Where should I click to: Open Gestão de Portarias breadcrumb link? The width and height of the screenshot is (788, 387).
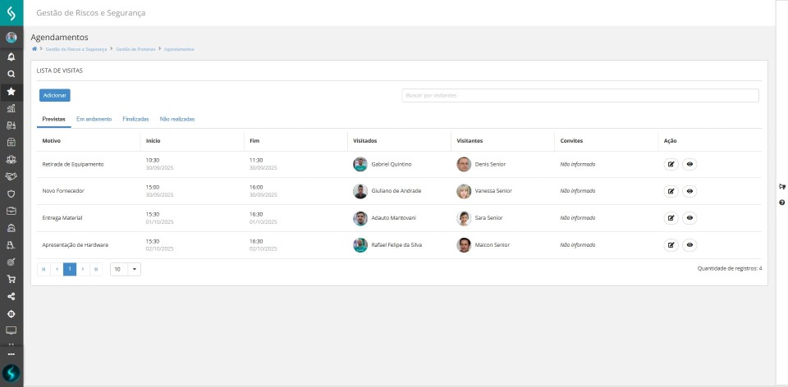[x=135, y=49]
